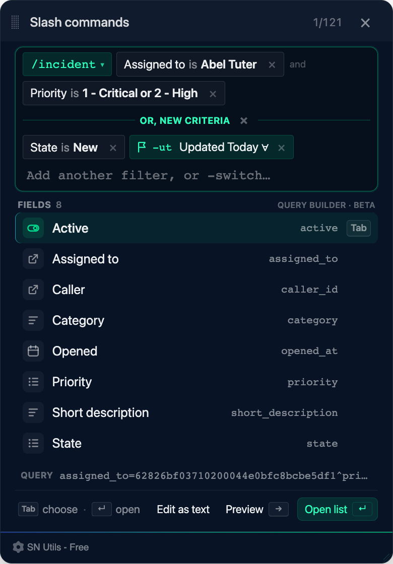Remove the Priority Critical or High filter
Screen dimensions: 393x564
coord(213,94)
